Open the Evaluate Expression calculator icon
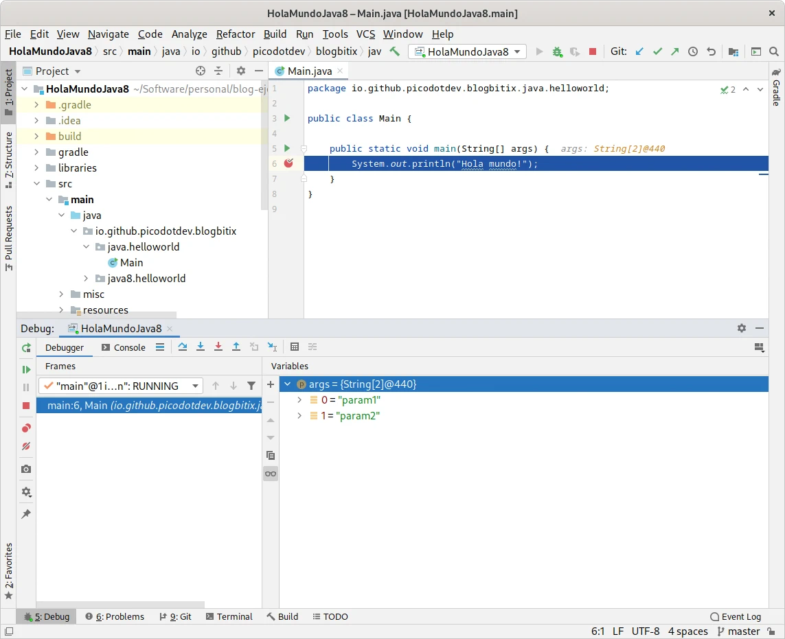 coord(295,347)
